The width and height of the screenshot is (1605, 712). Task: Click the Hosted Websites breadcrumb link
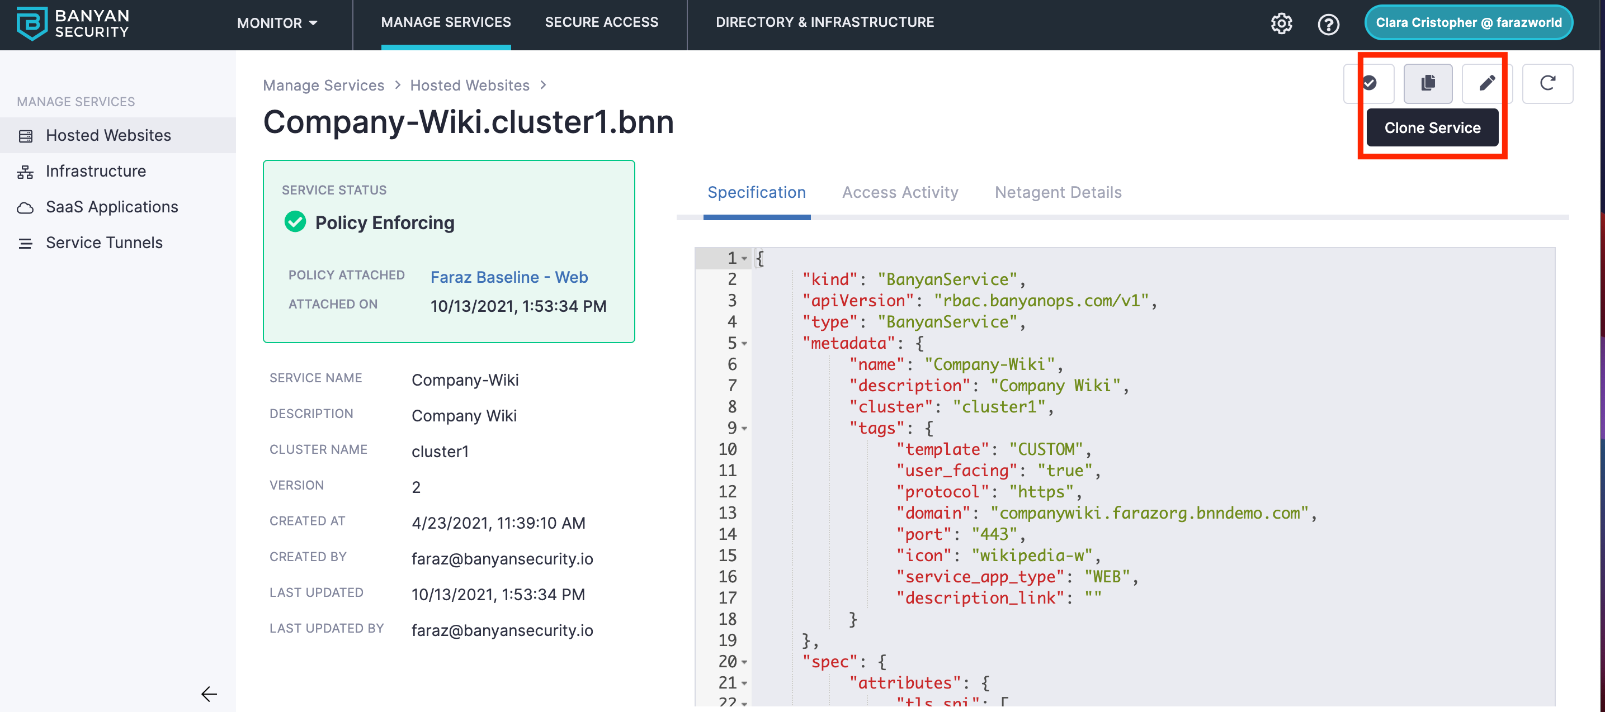click(469, 86)
